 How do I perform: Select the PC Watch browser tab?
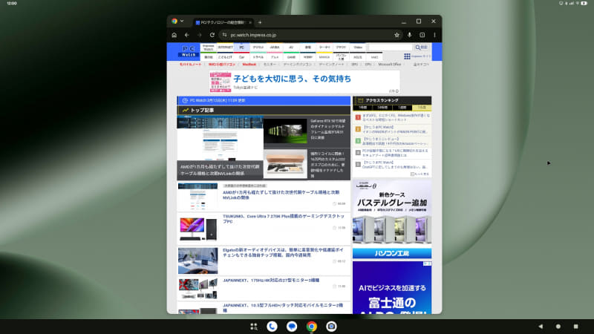pyautogui.click(x=223, y=22)
